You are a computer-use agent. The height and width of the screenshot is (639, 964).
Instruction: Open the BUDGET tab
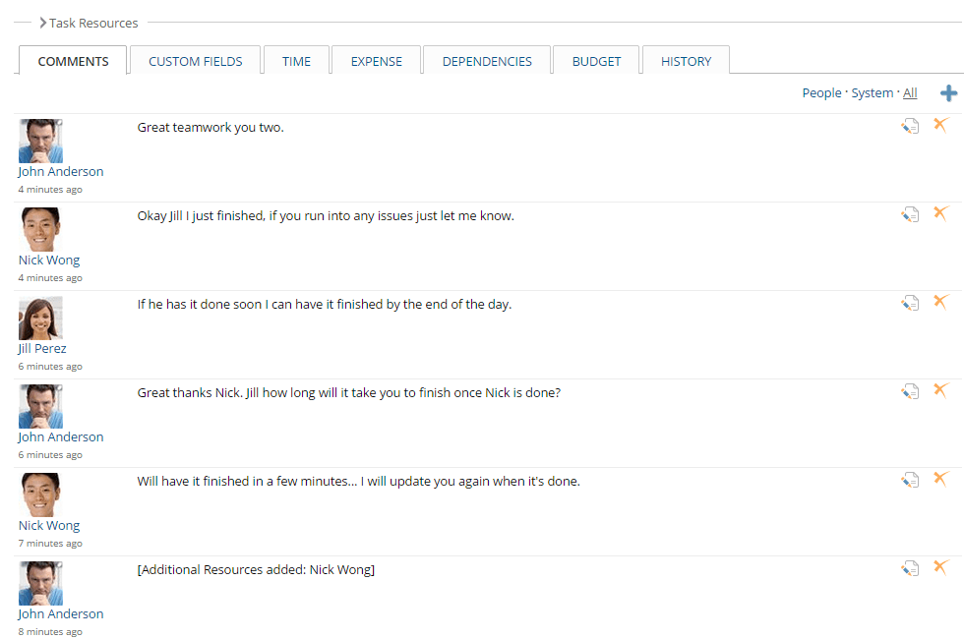click(x=595, y=60)
